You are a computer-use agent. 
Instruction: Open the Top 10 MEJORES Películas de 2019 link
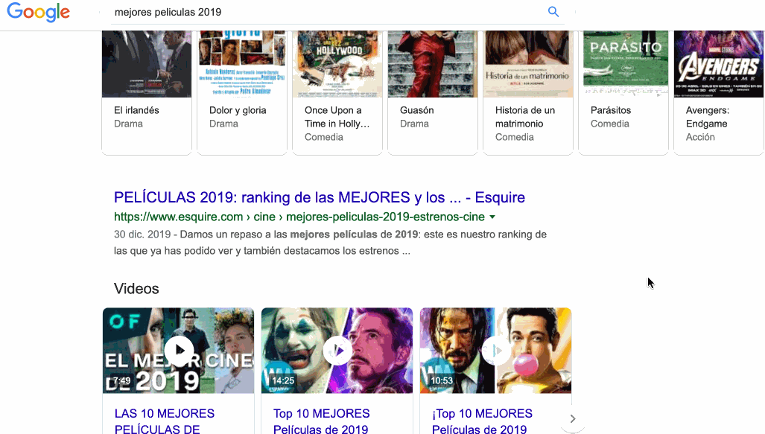pos(321,421)
